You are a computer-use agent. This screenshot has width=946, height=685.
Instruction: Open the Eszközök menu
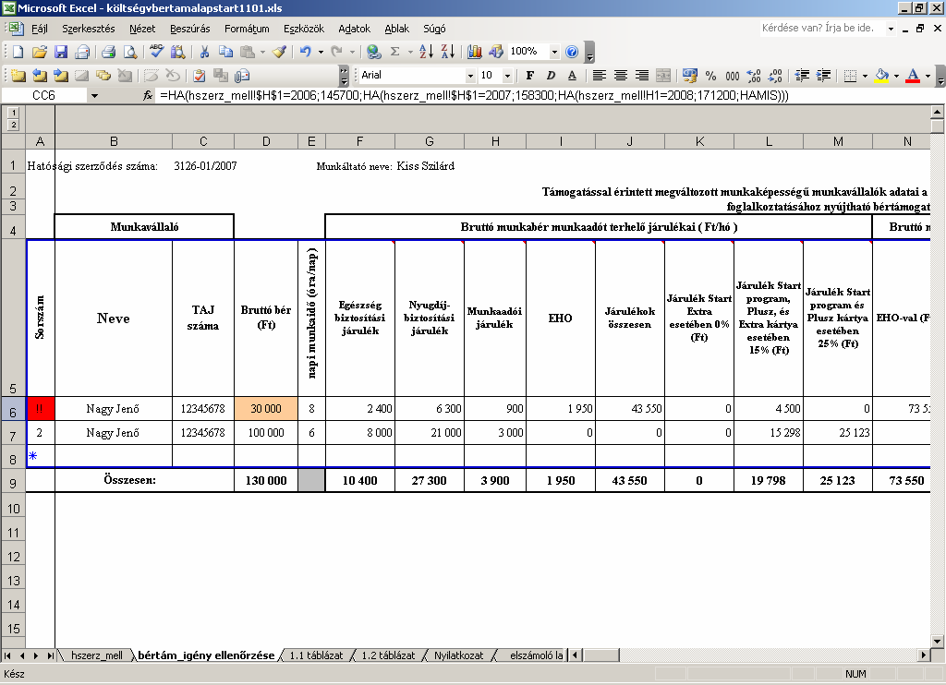point(303,29)
